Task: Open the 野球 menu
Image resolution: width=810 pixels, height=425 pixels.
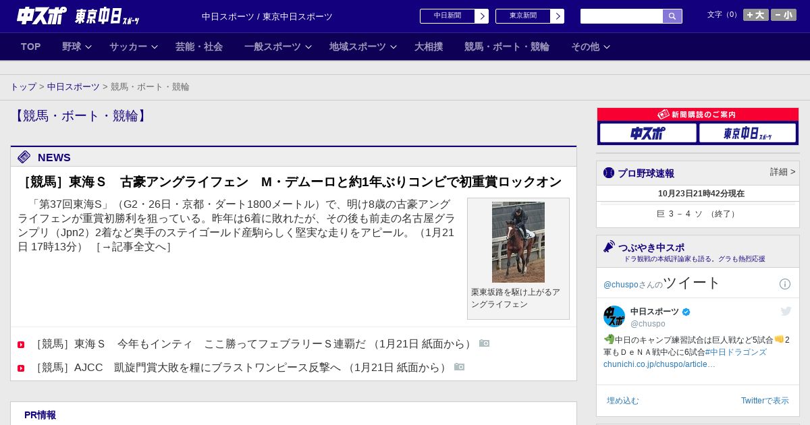Action: point(72,47)
